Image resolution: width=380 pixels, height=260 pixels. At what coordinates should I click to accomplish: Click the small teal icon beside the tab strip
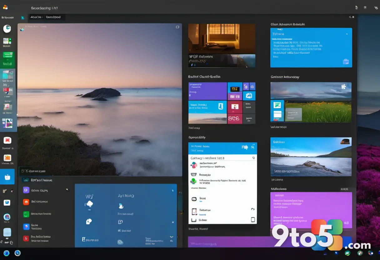(22, 18)
